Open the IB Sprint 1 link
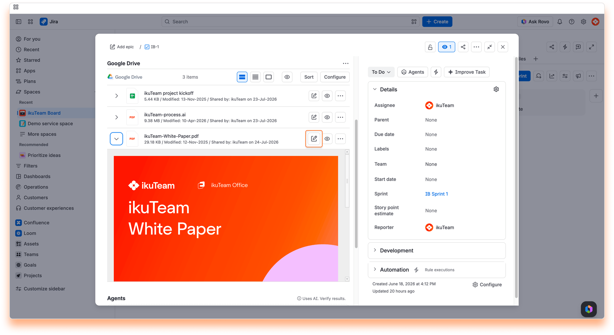The height and width of the screenshot is (335, 614). [x=436, y=194]
